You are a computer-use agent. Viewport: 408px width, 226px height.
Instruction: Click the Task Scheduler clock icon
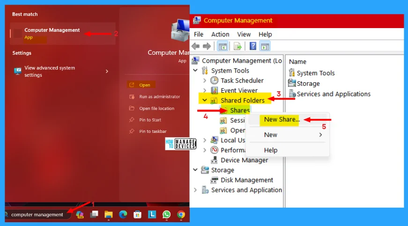215,80
